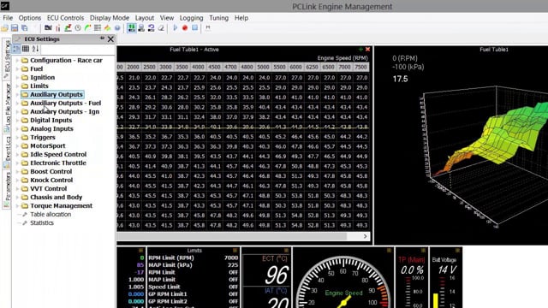
Task: Click the table rows list toolbar icon
Action: click(98, 28)
